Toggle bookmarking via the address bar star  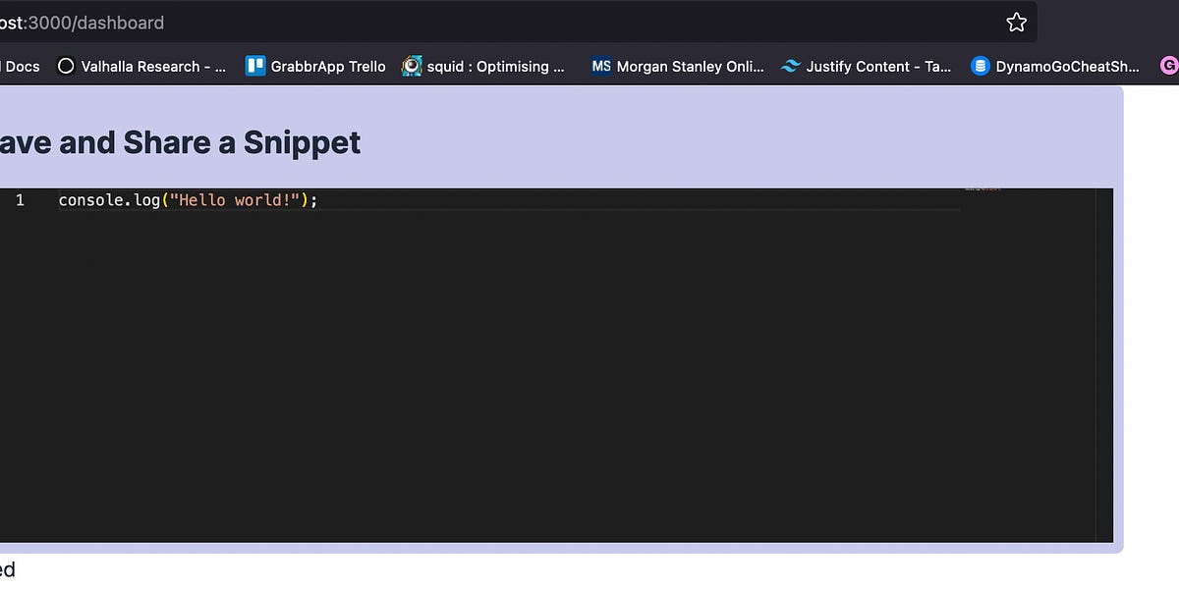coord(1016,22)
